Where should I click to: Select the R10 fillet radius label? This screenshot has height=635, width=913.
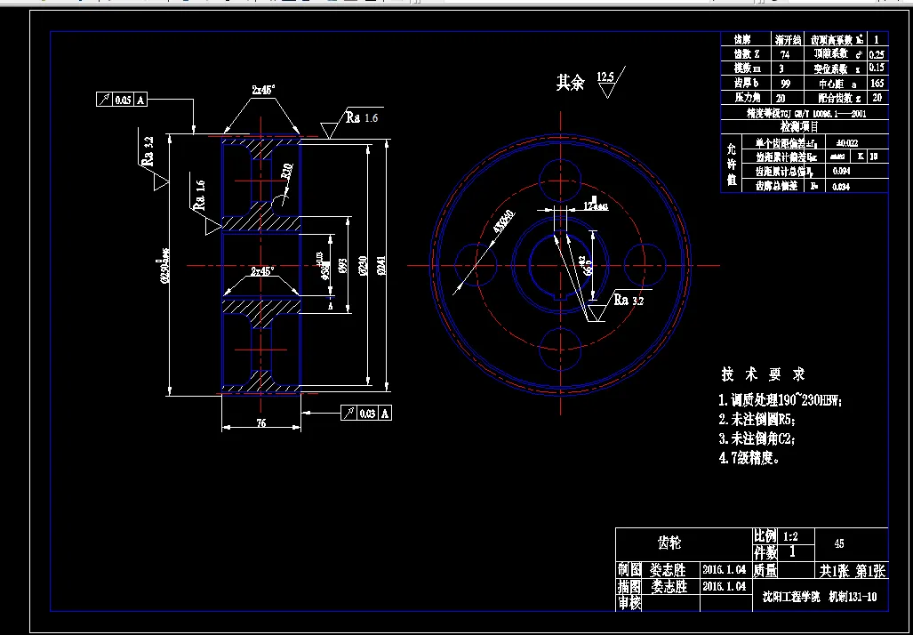(x=286, y=171)
